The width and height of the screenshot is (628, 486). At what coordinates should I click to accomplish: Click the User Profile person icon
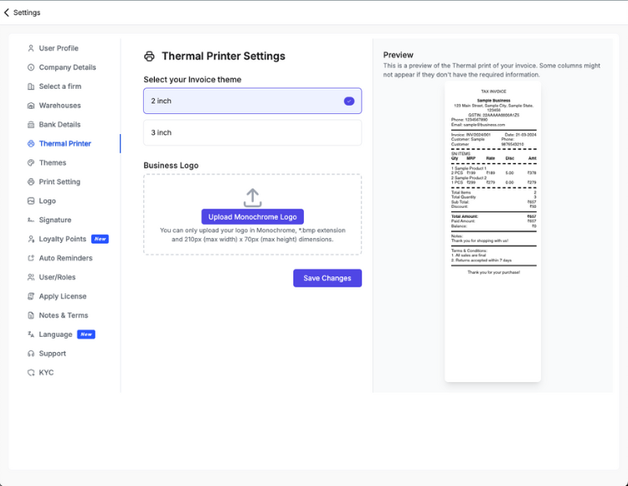31,49
